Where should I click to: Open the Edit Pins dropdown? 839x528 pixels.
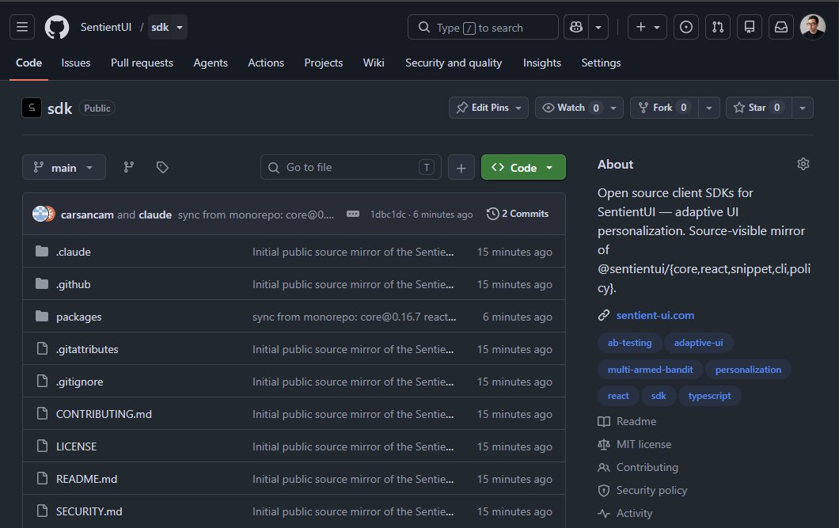[488, 108]
